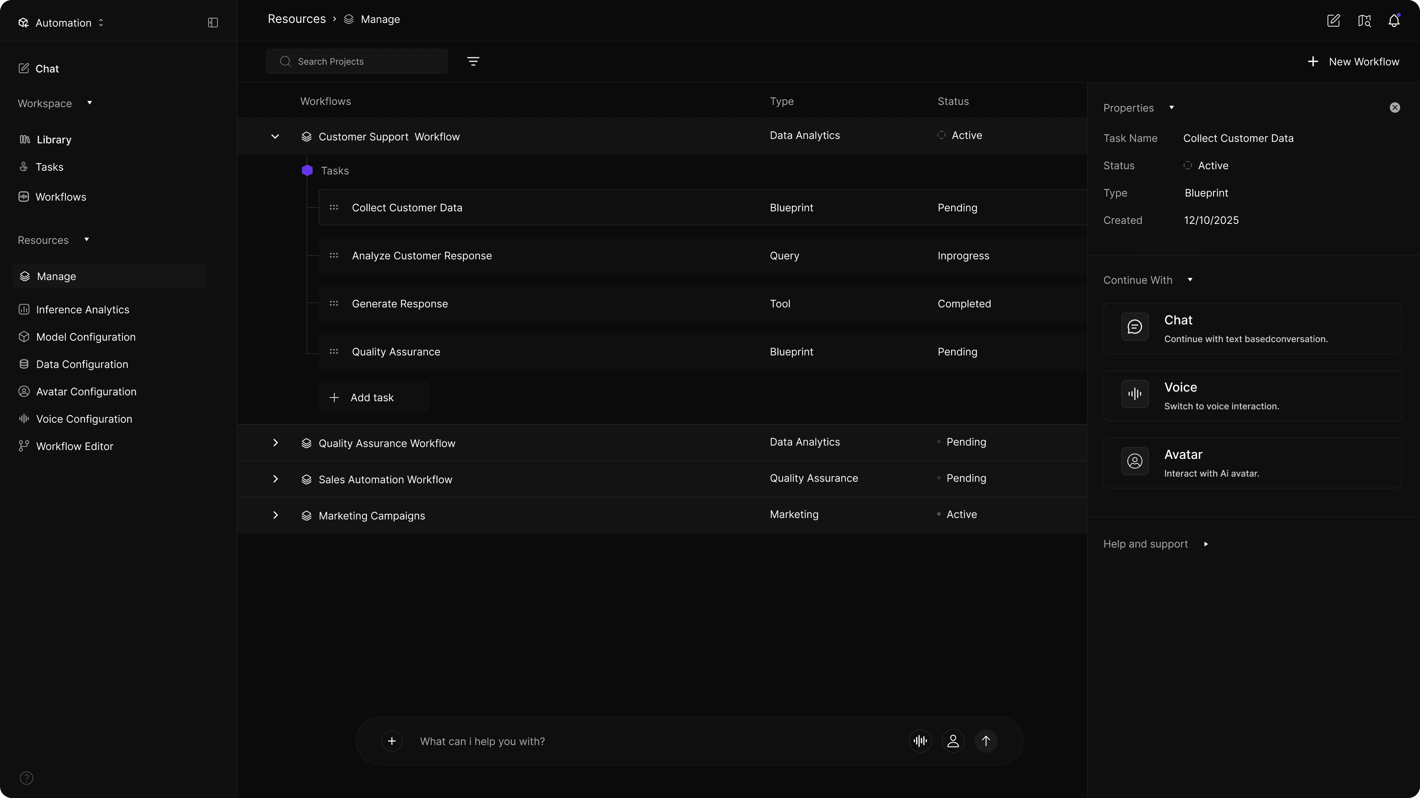Toggle the sidebar collapse icon
Viewport: 1420px width, 798px height.
coord(213,23)
